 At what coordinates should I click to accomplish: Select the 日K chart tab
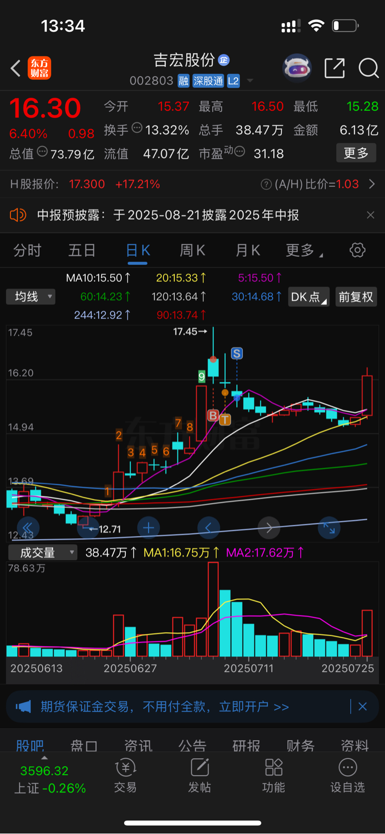point(137,250)
